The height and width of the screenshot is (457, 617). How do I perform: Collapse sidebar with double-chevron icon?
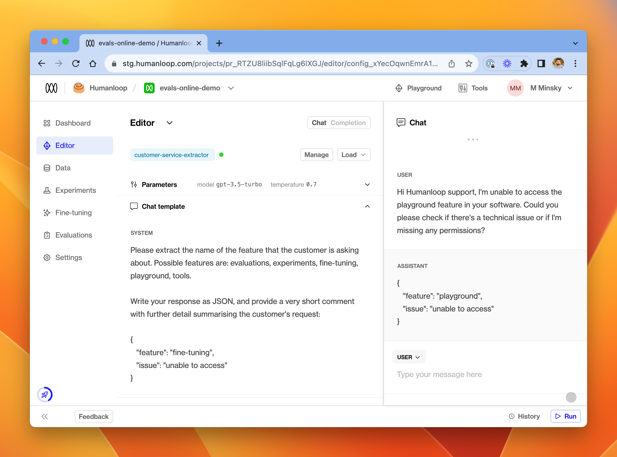[x=45, y=416]
